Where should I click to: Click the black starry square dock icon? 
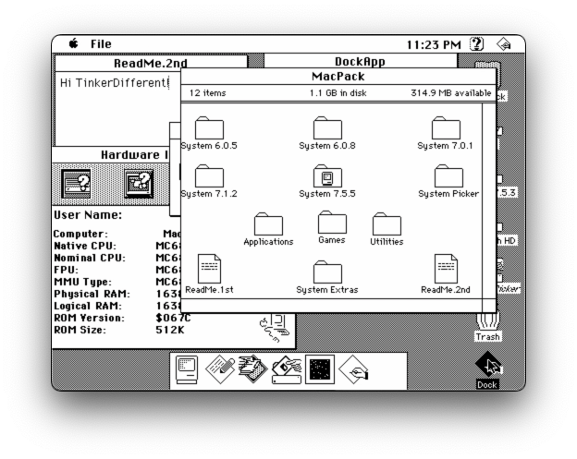pos(320,369)
